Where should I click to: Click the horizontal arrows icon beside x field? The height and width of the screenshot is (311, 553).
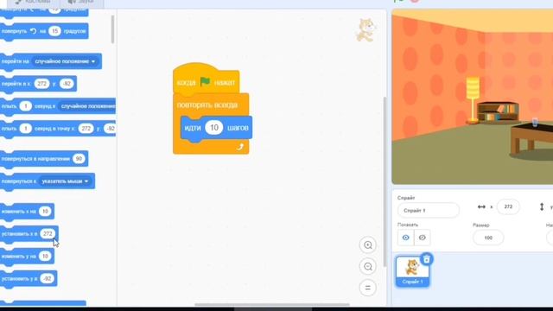pos(481,207)
